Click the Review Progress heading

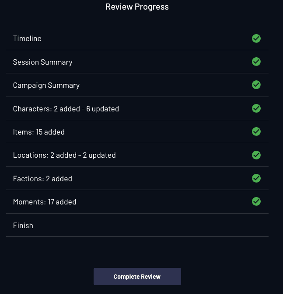pyautogui.click(x=137, y=7)
